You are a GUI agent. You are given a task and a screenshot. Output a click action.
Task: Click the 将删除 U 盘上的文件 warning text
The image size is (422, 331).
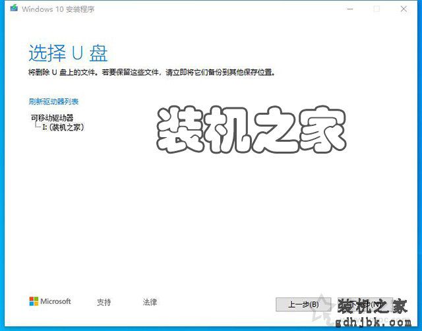click(152, 73)
